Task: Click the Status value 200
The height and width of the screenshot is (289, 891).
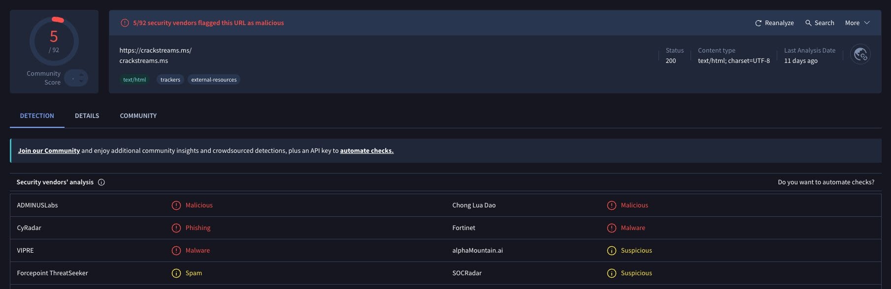Action: click(671, 61)
